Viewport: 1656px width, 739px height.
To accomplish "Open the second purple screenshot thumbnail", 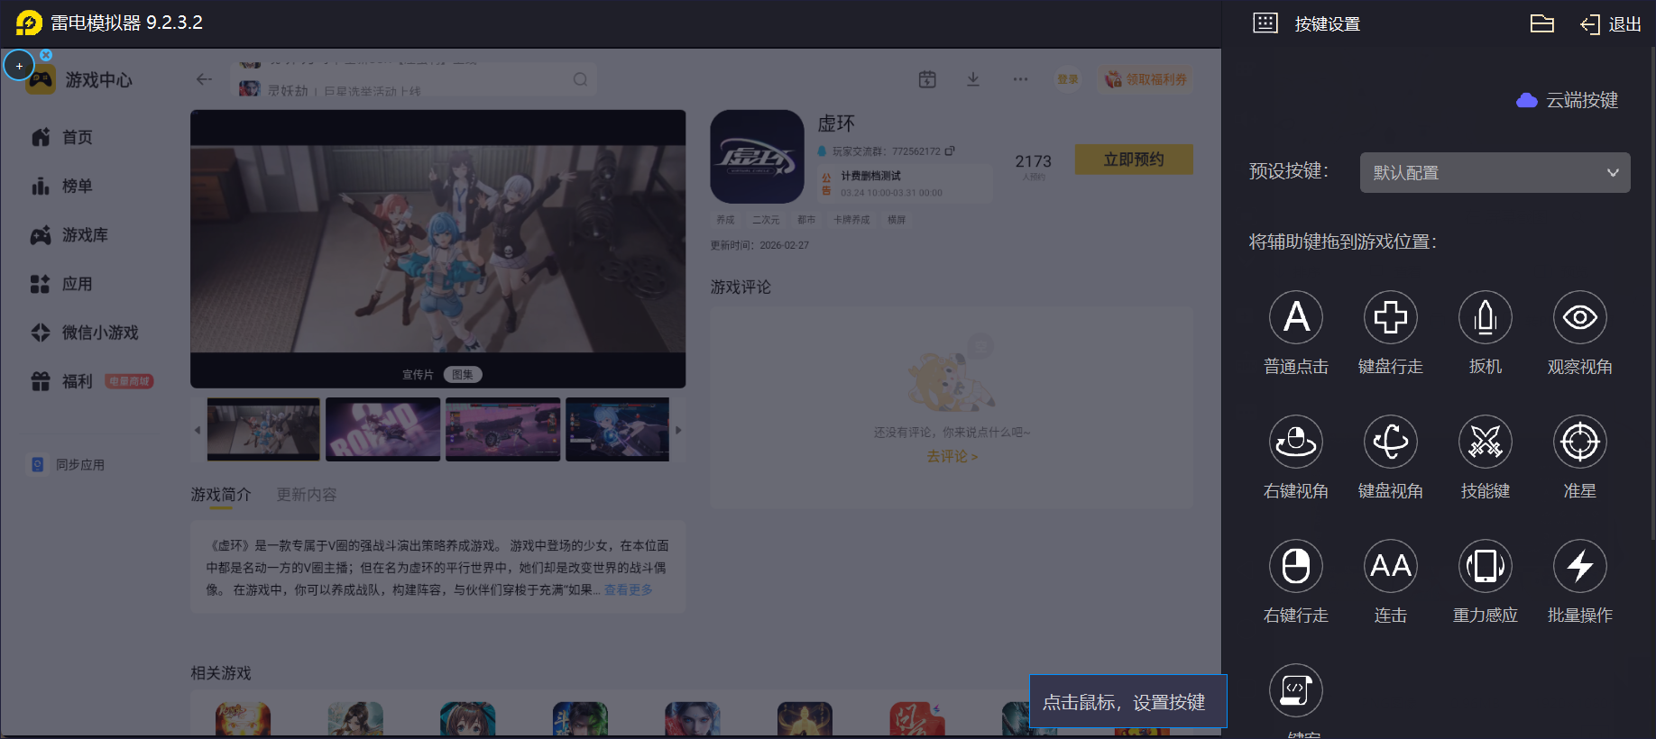I will pos(383,430).
